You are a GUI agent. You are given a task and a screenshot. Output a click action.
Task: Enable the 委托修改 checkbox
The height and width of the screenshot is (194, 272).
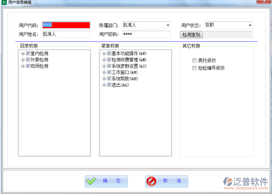[x=194, y=60]
